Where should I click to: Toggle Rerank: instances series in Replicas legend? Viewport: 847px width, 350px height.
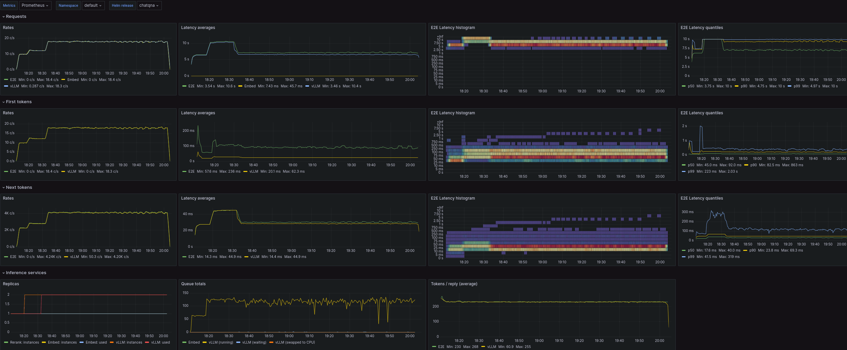point(24,342)
